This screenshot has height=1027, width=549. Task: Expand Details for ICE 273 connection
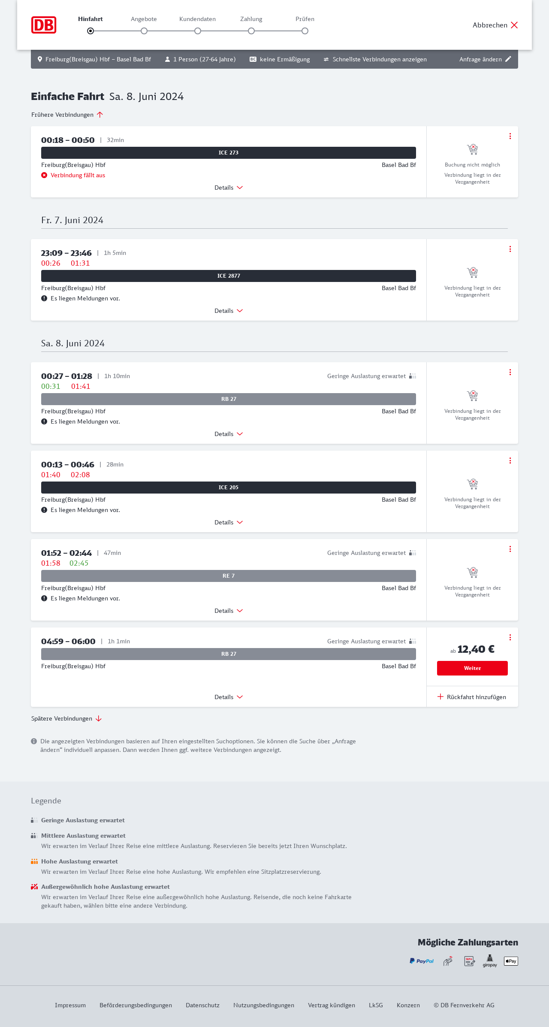click(x=229, y=188)
